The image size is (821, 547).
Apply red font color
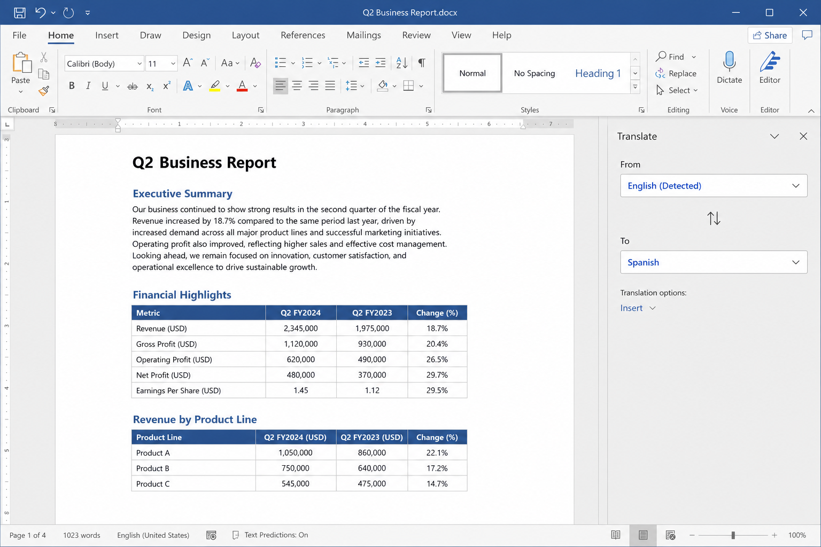[x=242, y=86]
